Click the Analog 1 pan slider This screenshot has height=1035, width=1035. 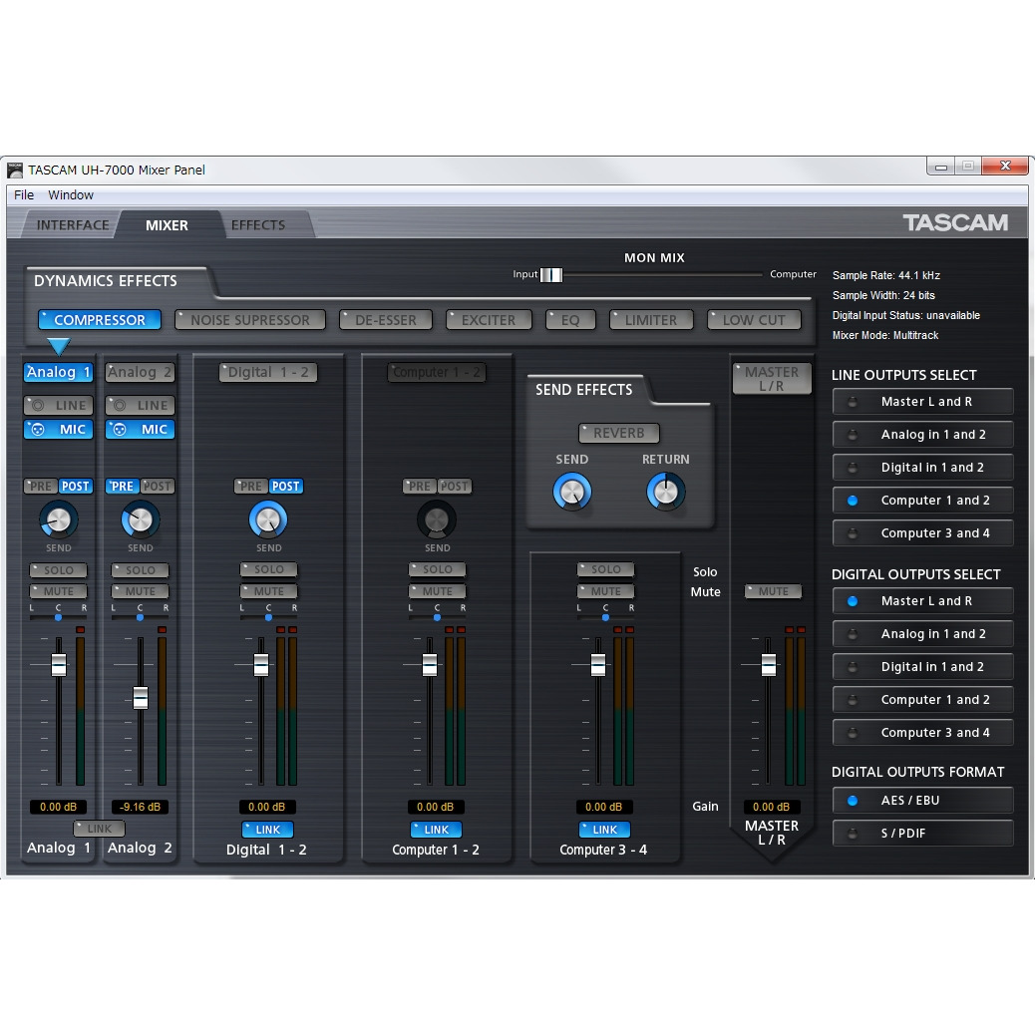pos(58,618)
